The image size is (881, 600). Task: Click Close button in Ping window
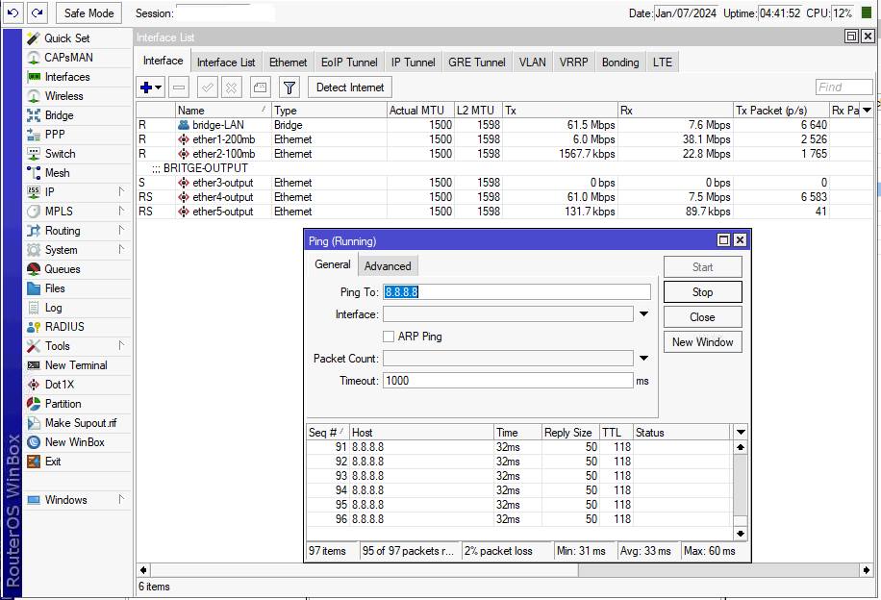[702, 317]
